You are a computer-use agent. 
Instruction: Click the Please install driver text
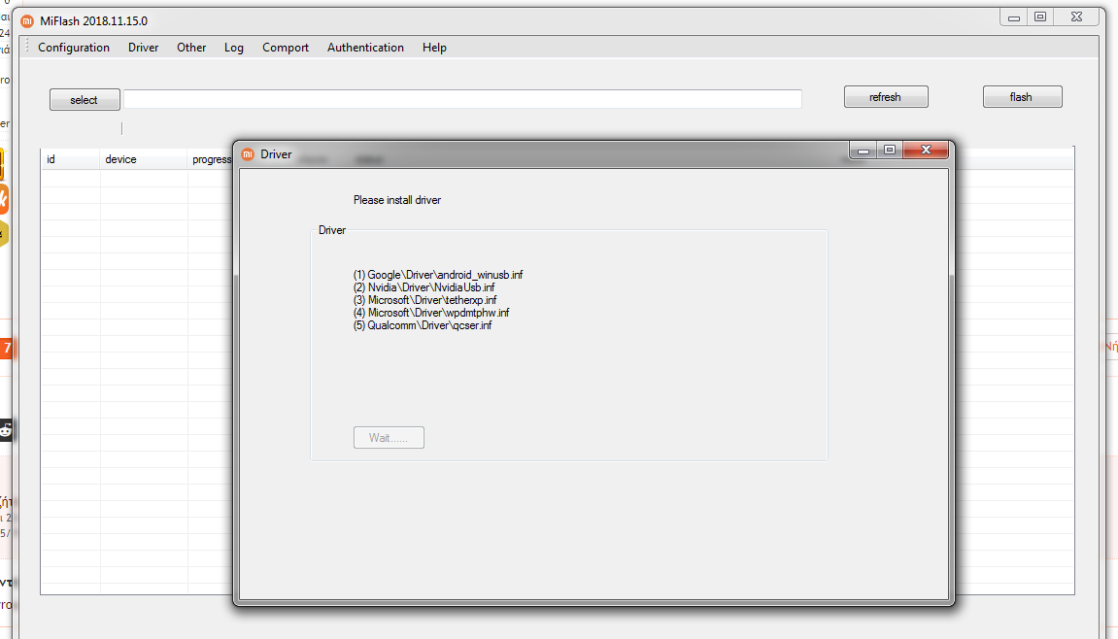coord(397,200)
